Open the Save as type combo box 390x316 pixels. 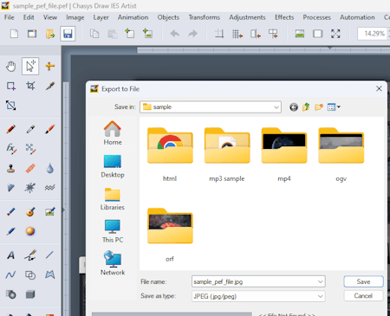click(x=258, y=296)
